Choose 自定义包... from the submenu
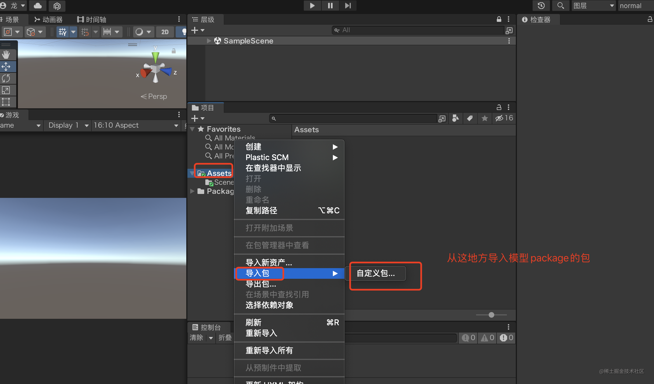The width and height of the screenshot is (654, 384). click(375, 273)
